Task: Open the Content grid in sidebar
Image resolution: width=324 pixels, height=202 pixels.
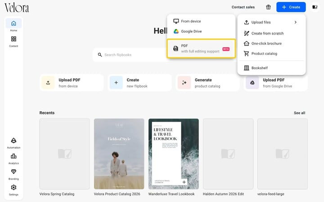Action: coord(13,41)
